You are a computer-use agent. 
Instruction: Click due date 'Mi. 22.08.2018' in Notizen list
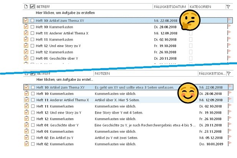tap(211, 88)
